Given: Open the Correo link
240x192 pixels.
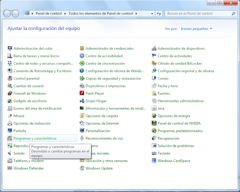Looking at the screenshot, I should coord(163,78).
